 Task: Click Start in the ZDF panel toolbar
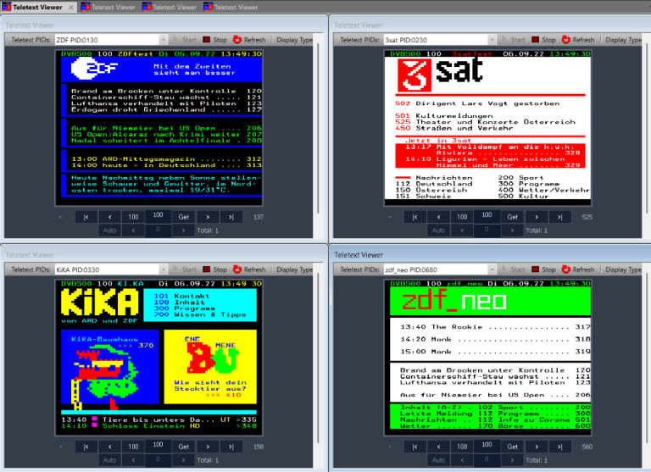pyautogui.click(x=184, y=40)
